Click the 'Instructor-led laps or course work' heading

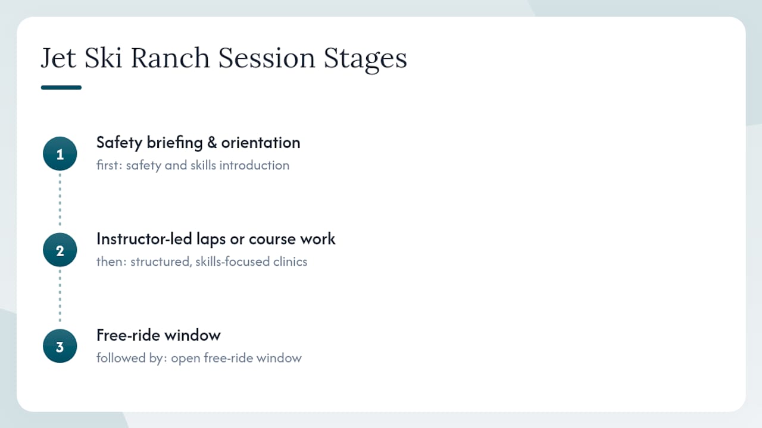click(x=216, y=239)
